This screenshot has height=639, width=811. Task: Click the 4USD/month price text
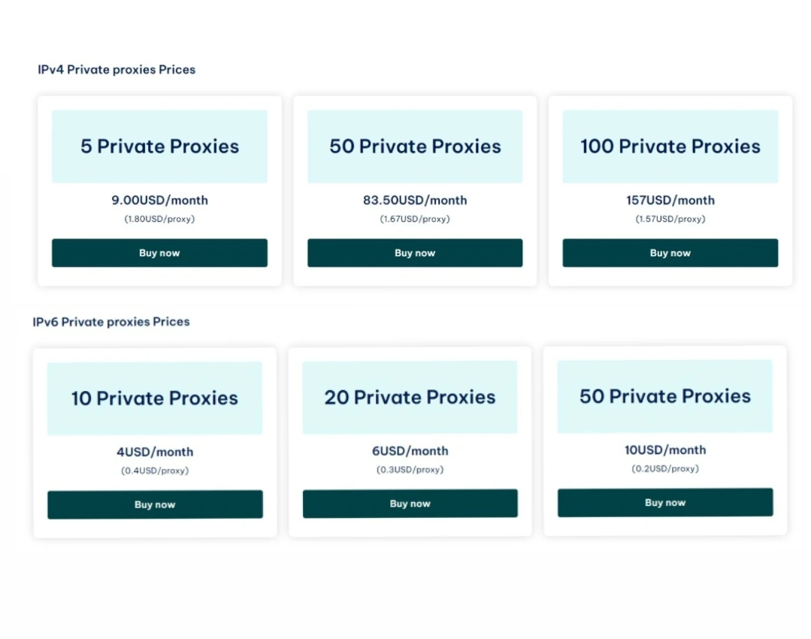[155, 452]
